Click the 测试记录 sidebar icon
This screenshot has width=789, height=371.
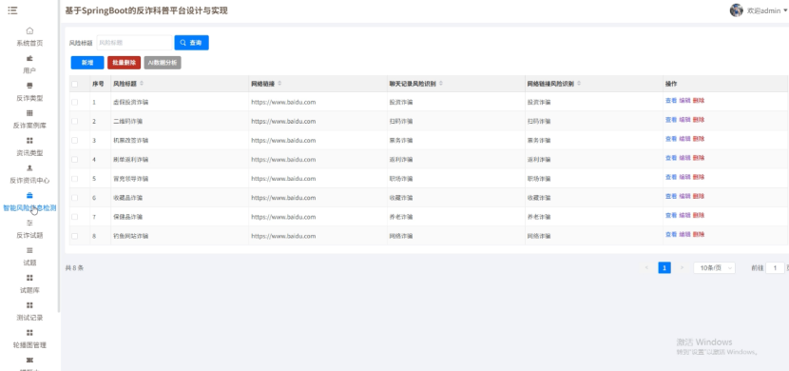point(29,305)
